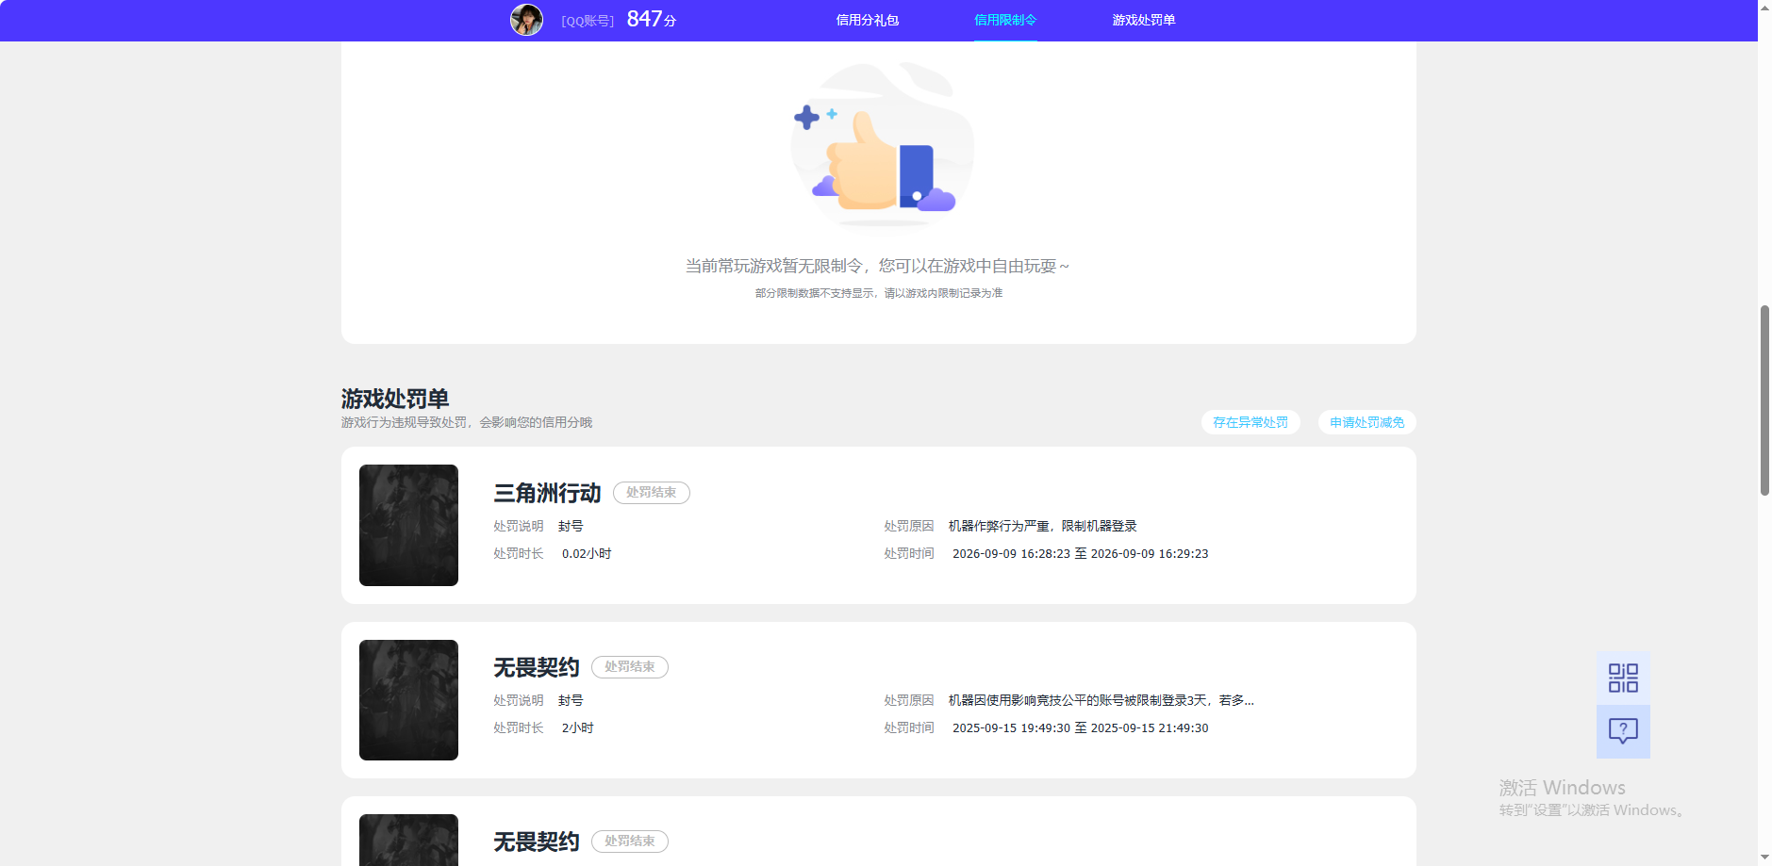Viewport: 1772px width, 866px height.
Task: Switch to 信用分礼包 tab
Action: point(867,20)
